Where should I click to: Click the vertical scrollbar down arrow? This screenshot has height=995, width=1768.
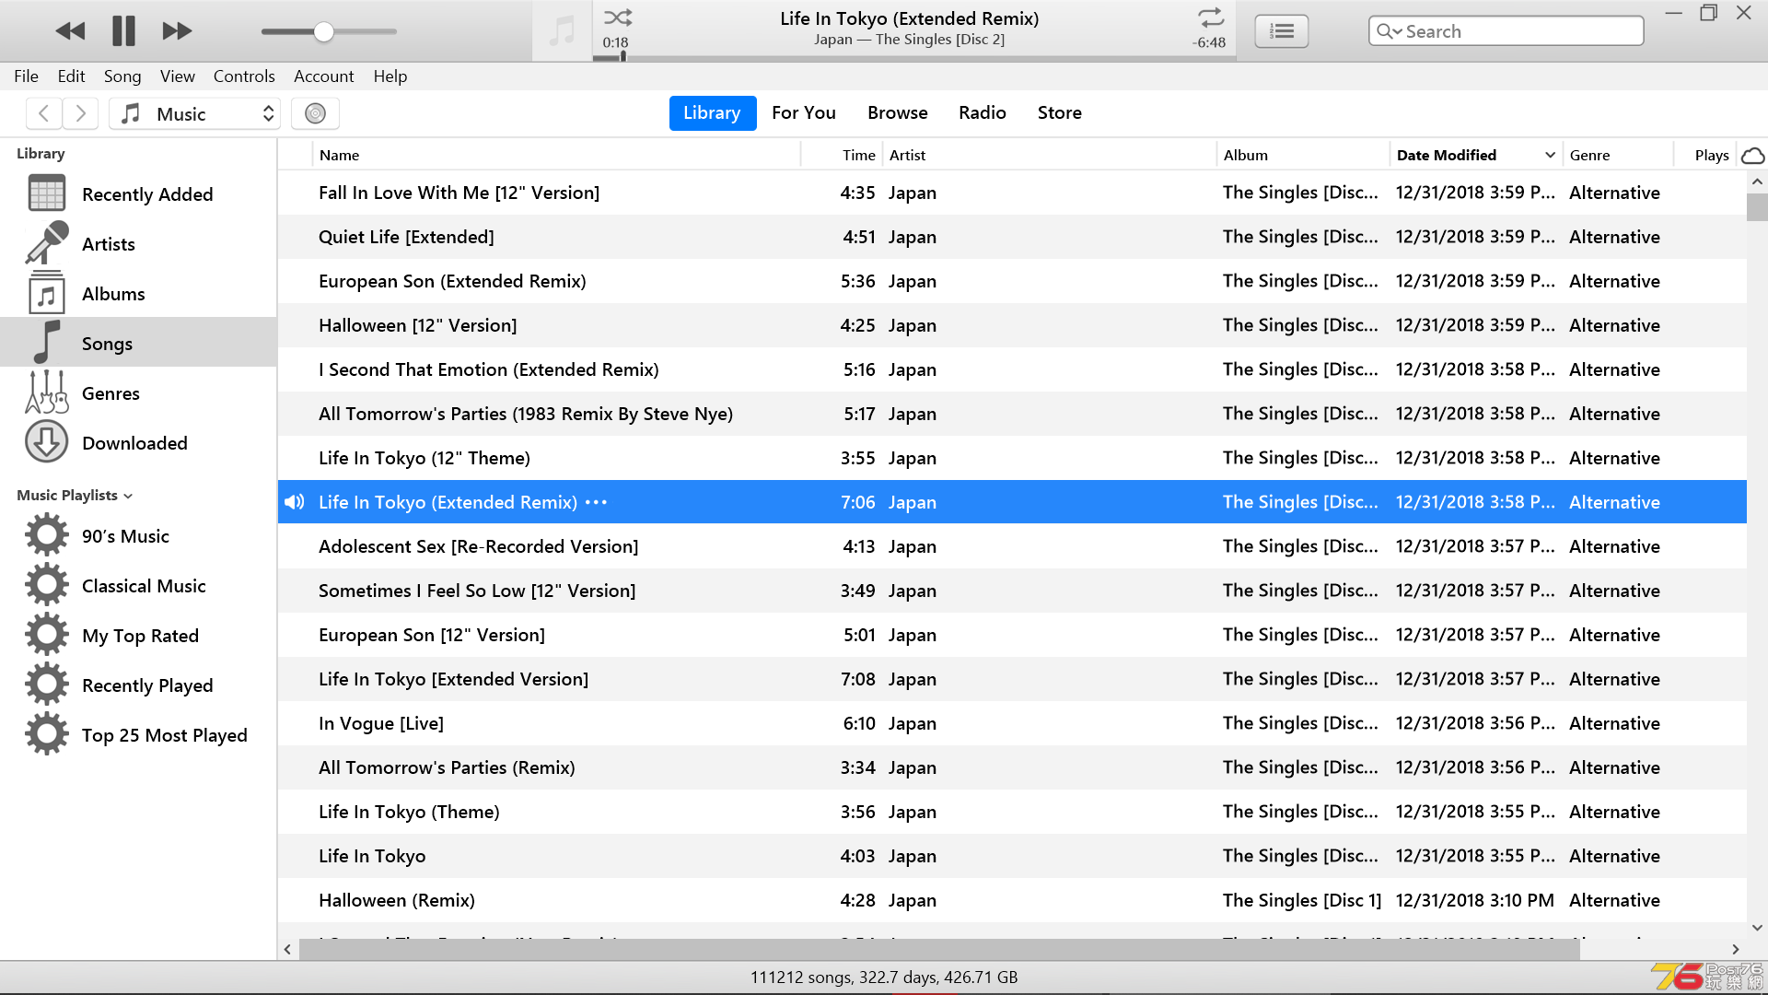[1757, 928]
